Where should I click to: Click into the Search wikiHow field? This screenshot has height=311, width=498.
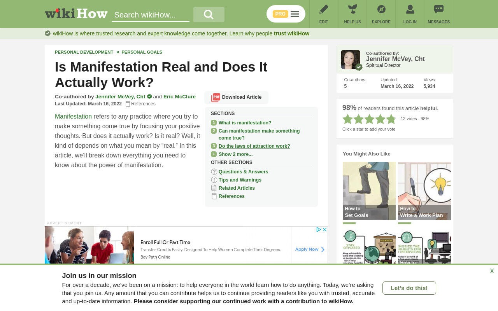tap(151, 15)
